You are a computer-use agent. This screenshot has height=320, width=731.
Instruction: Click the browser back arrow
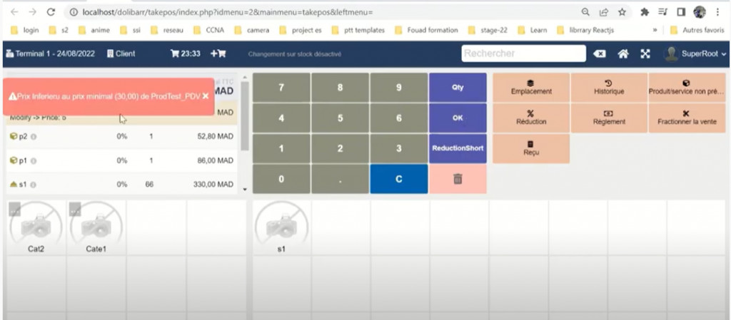[x=14, y=12]
